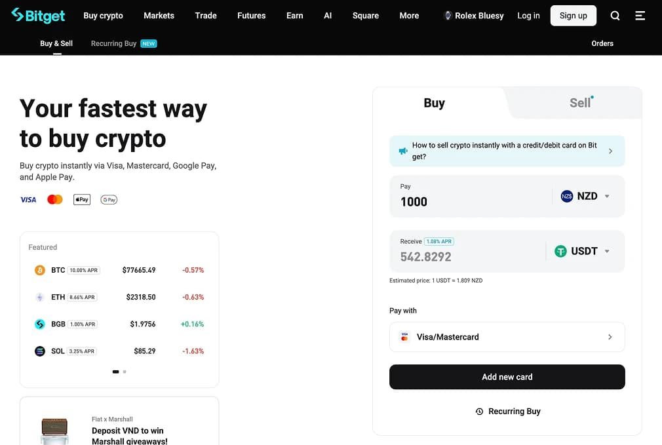Open the Futures menu item
The height and width of the screenshot is (445, 662).
(x=251, y=16)
